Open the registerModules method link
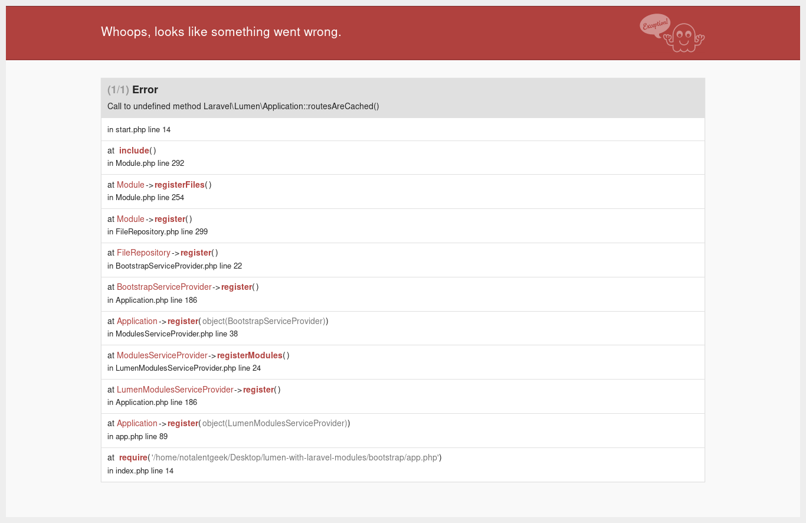Screen dimensions: 806x523 [250, 355]
